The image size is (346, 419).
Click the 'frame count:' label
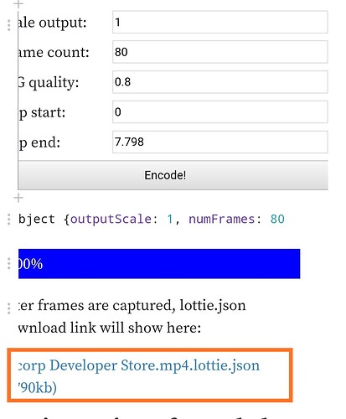54,52
